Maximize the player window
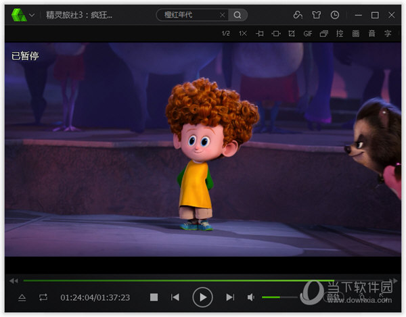This screenshot has width=406, height=317. pyautogui.click(x=375, y=15)
